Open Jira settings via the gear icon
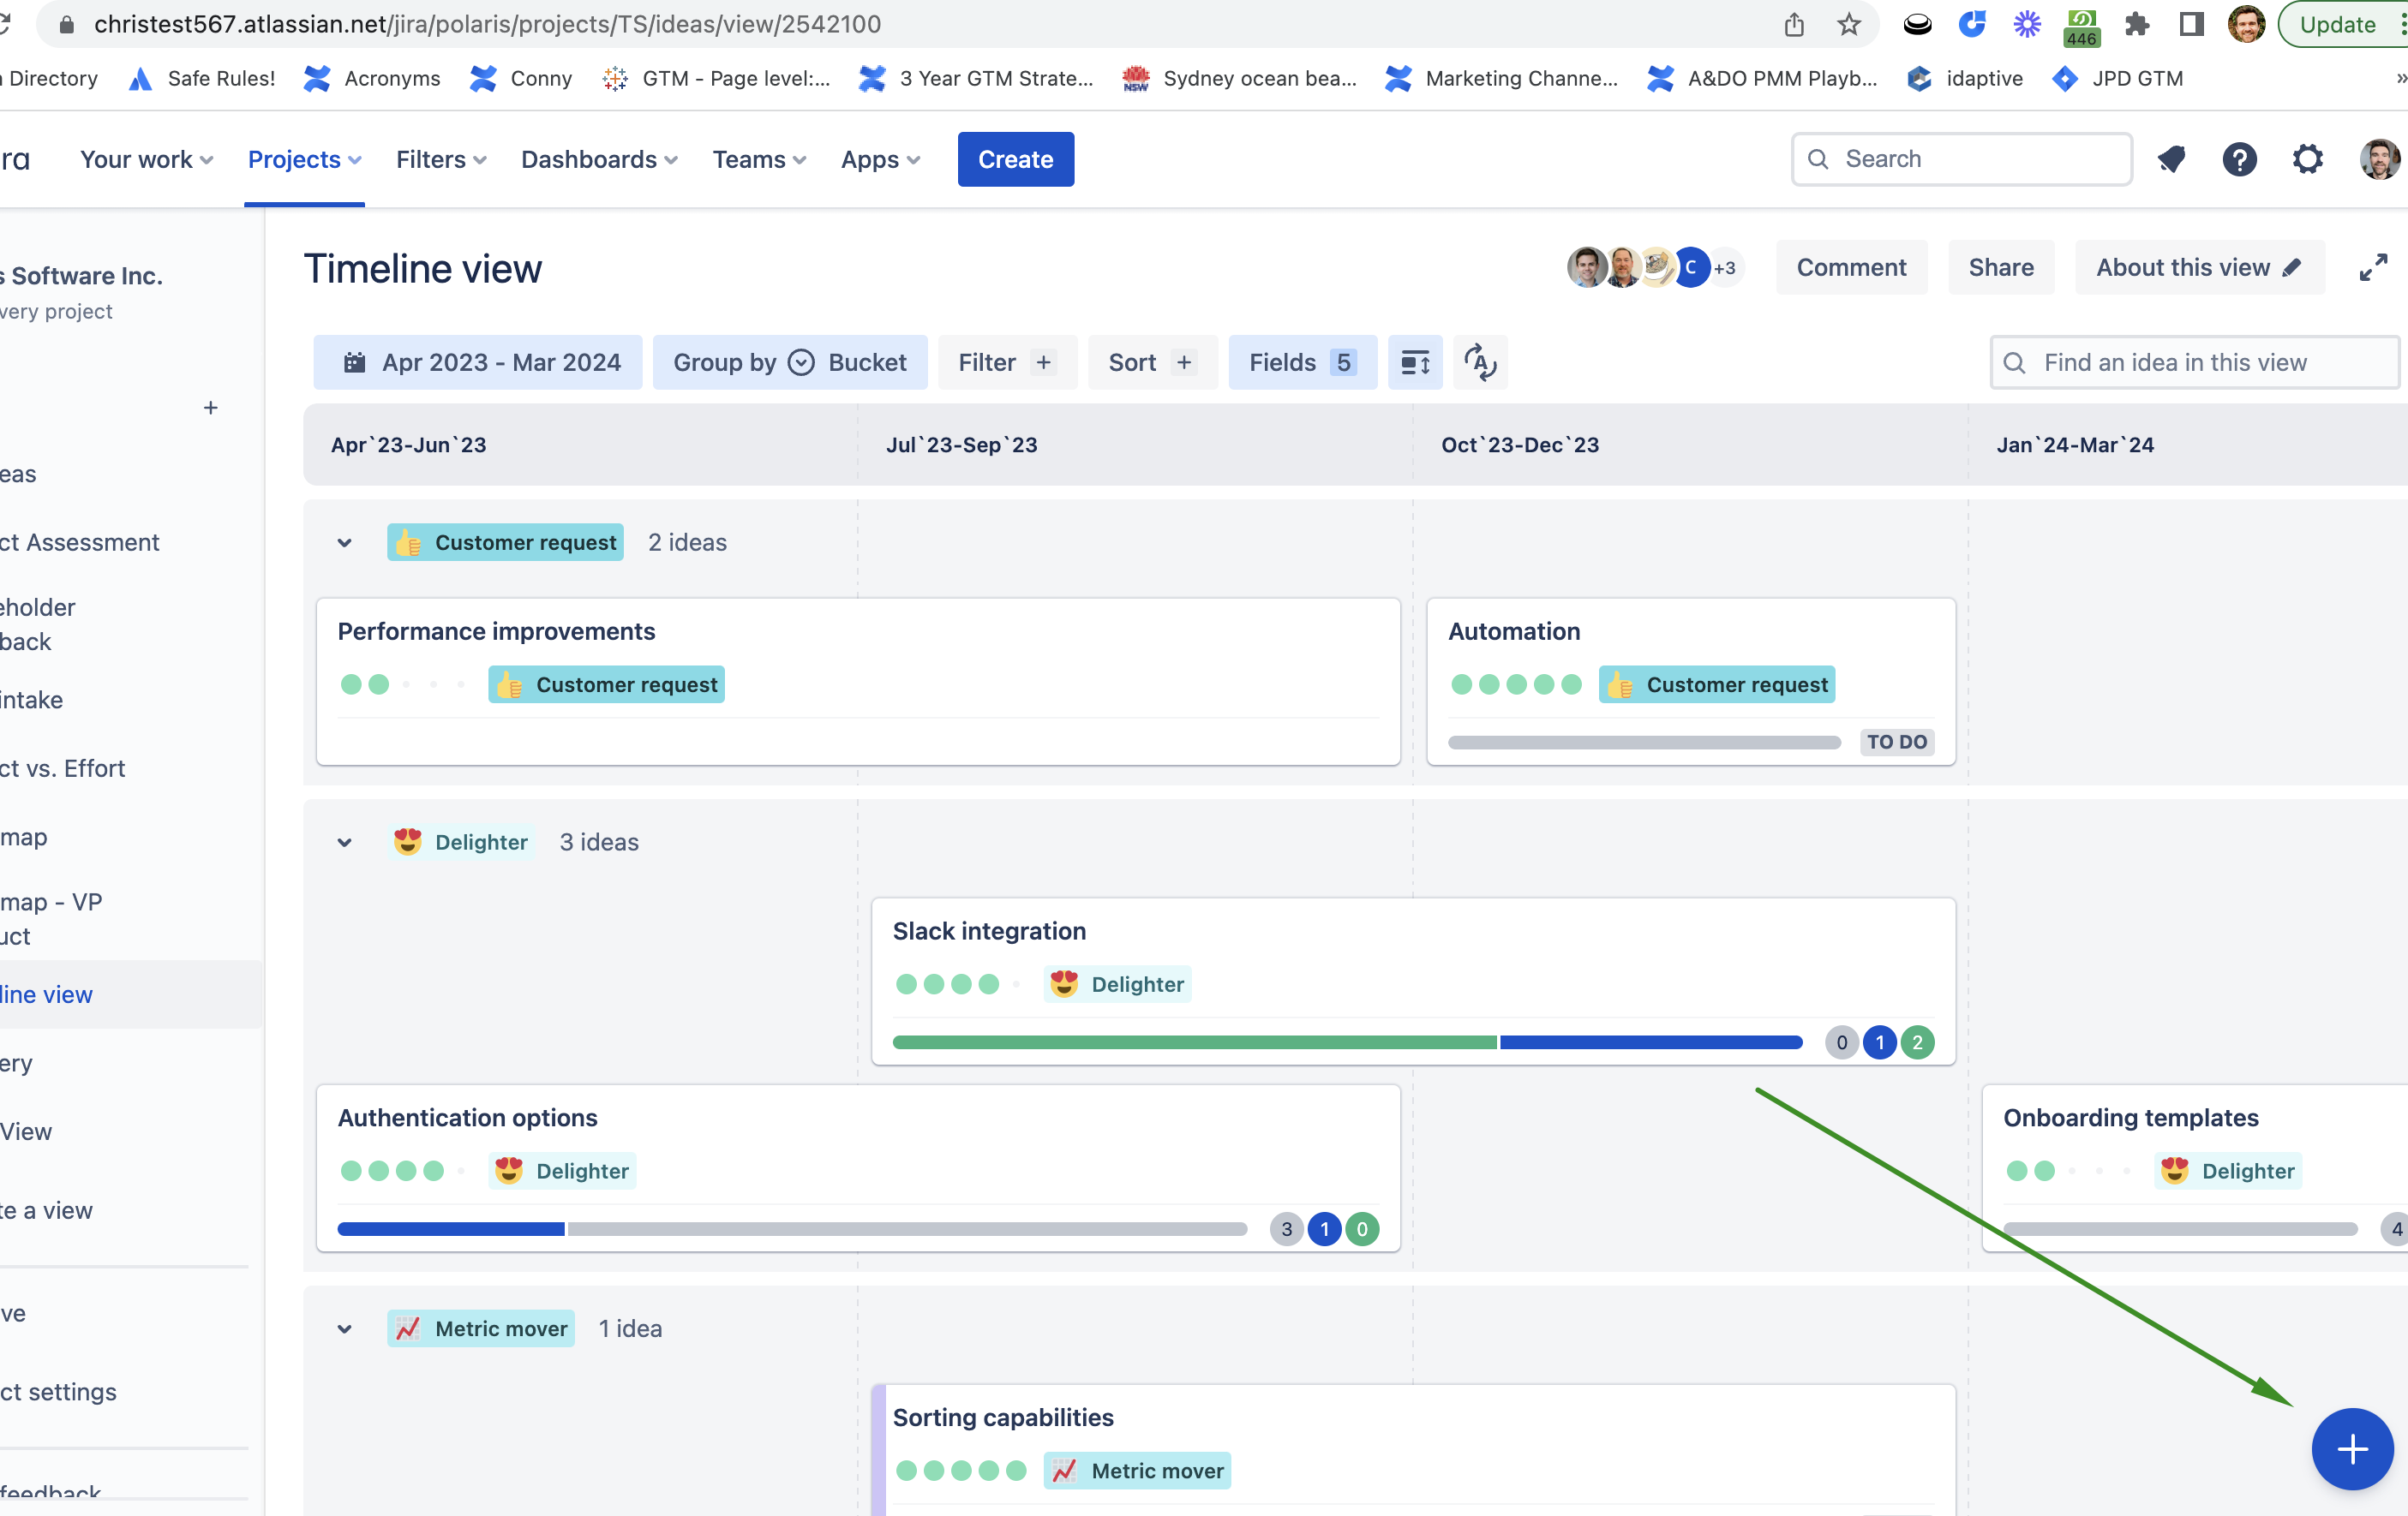Screen dimensions: 2408x1516 [2307, 159]
